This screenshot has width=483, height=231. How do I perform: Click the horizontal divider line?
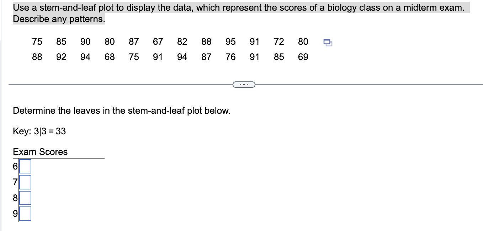point(107,84)
